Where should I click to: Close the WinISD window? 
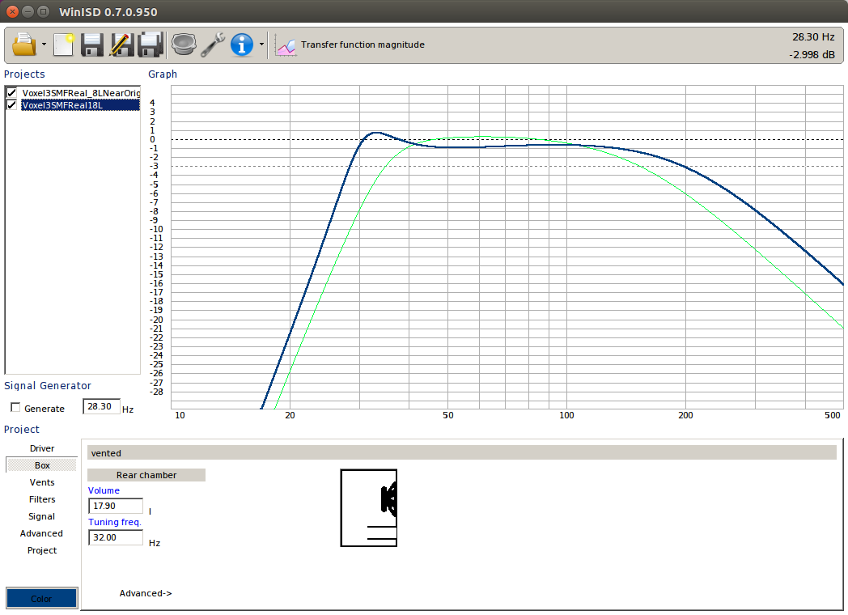coord(12,11)
